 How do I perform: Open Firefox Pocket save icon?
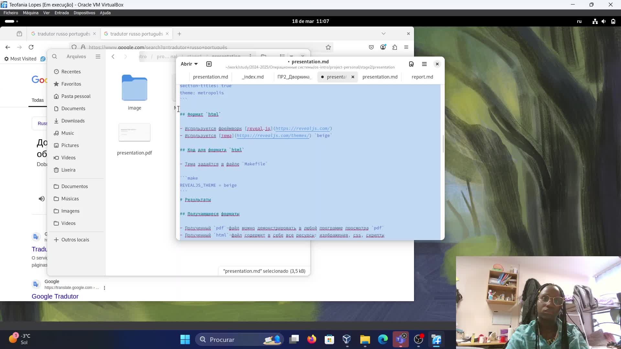point(371,47)
